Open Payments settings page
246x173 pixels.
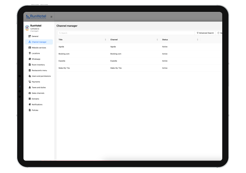pos(36,82)
